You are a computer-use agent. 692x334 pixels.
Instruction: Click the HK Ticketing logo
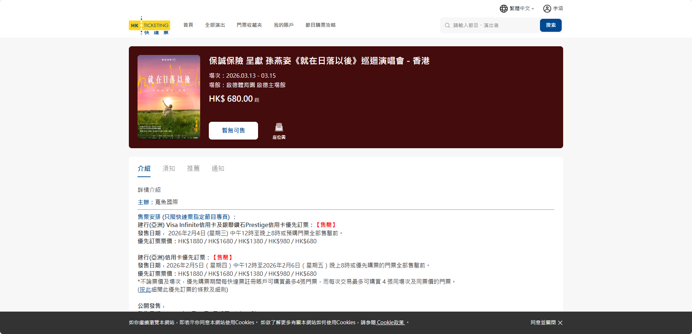click(149, 25)
